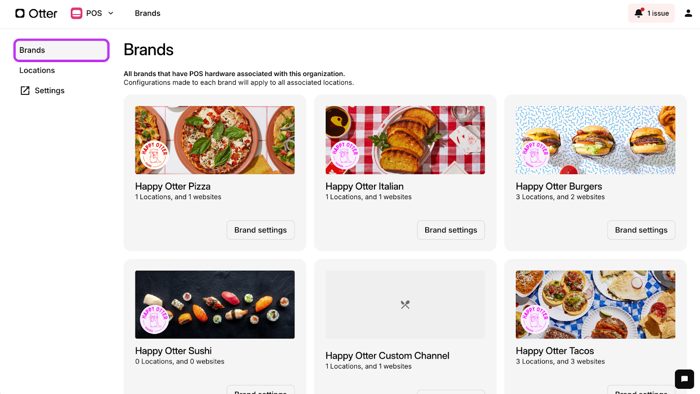The height and width of the screenshot is (394, 700).
Task: Click the Brands page heading
Action: [x=148, y=50]
